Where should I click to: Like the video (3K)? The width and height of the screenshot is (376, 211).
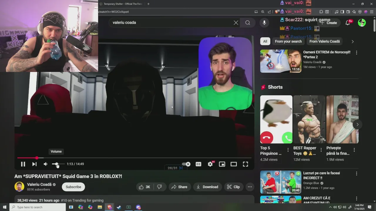click(x=145, y=187)
